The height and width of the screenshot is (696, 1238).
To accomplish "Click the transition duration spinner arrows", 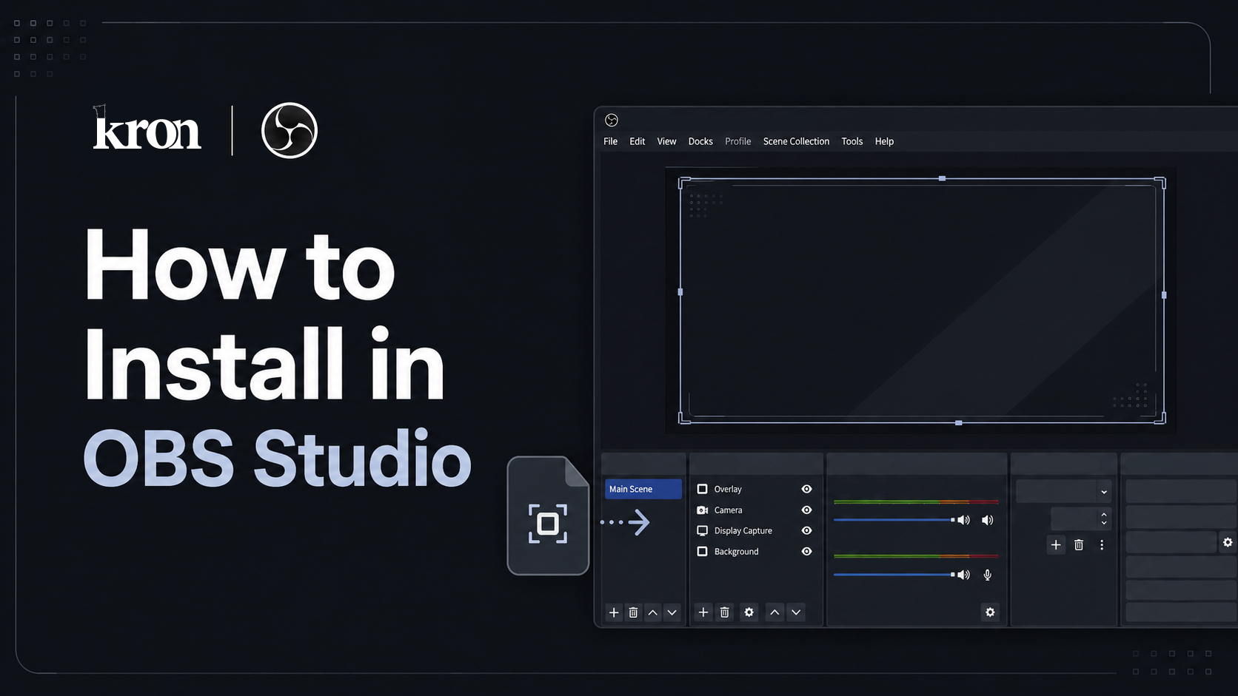I will [1104, 518].
